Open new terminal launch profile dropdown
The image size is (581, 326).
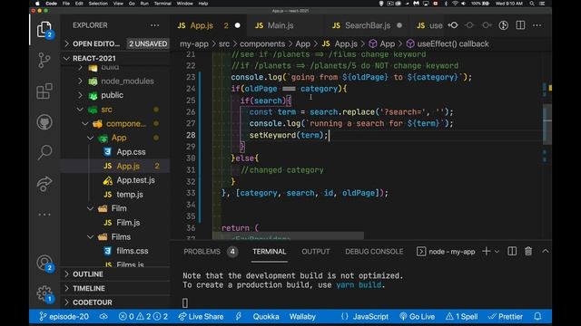tap(497, 252)
